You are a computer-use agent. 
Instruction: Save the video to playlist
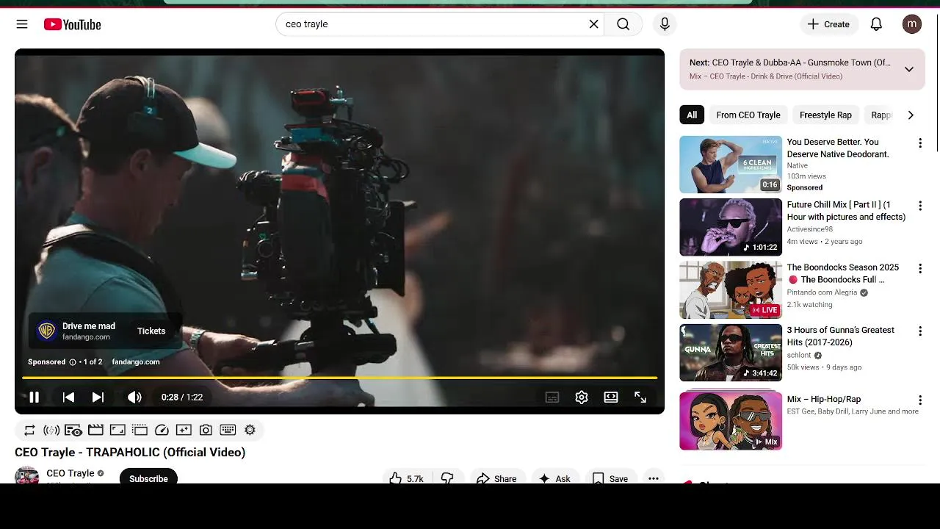610,478
